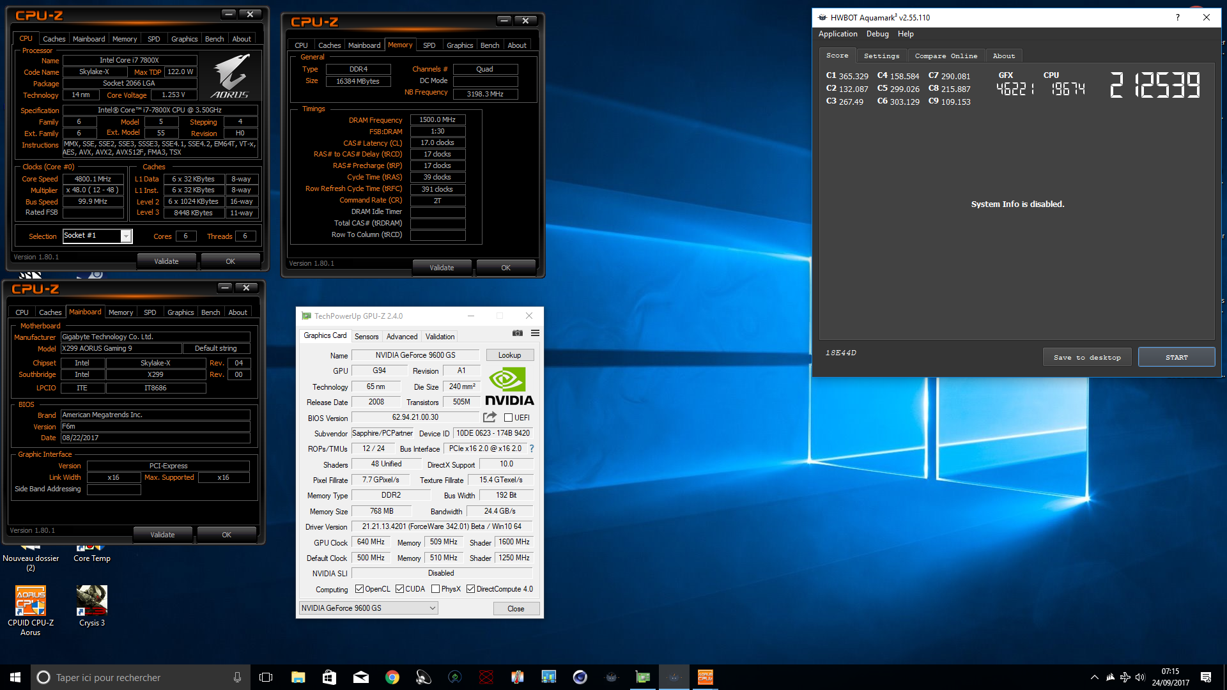Open Mail app from taskbar

[x=360, y=677]
